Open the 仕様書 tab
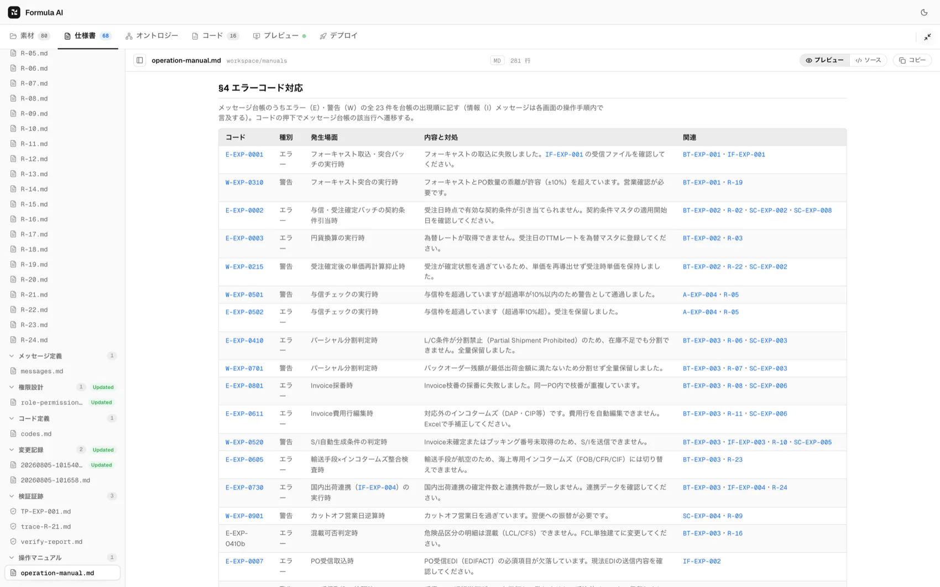 point(88,36)
